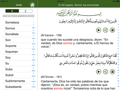The width and height of the screenshot is (120, 90).
Task: Tap the Al bacara - 156 reference
Action: [x=51, y=35]
